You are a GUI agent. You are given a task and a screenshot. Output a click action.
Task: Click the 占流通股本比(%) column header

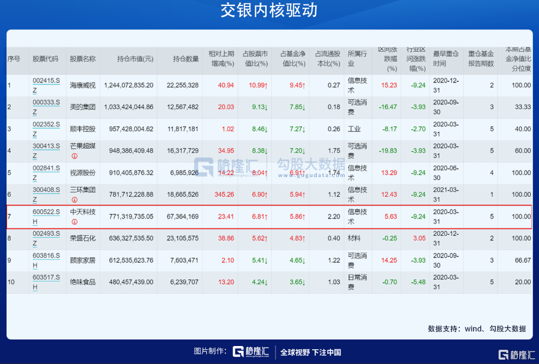(x=327, y=59)
